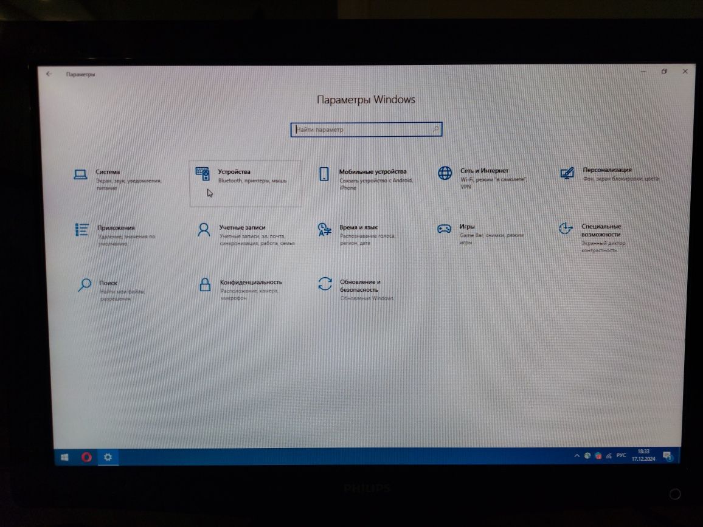
Task: Launch Opera from the taskbar
Action: coord(86,457)
